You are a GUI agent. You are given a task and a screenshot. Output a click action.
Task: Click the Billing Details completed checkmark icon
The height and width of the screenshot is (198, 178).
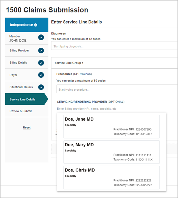(41, 63)
